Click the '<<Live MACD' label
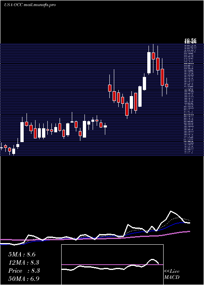Screen dimensions: 204x285 (x=172, y=274)
